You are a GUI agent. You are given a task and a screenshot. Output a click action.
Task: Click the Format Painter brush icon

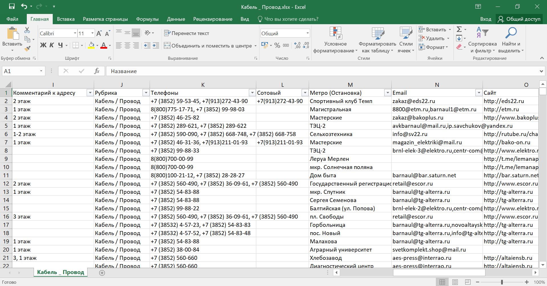tap(27, 49)
